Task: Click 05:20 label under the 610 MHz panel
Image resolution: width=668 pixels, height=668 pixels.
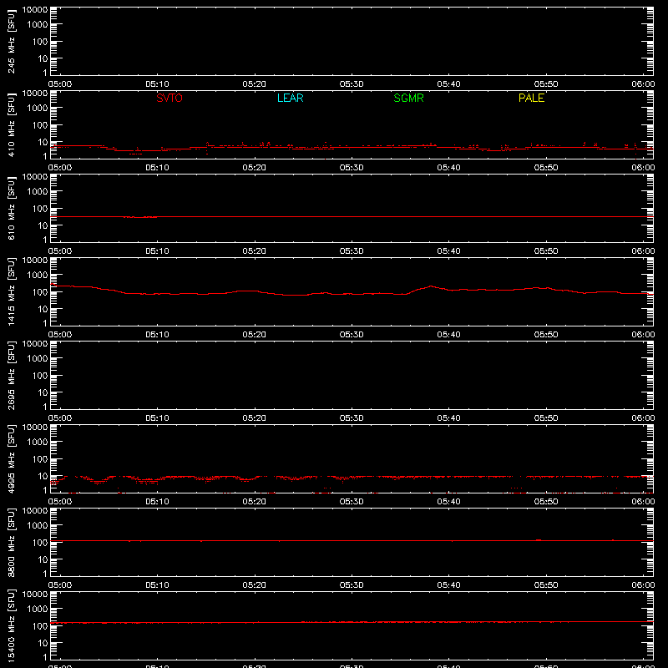Action: [255, 251]
